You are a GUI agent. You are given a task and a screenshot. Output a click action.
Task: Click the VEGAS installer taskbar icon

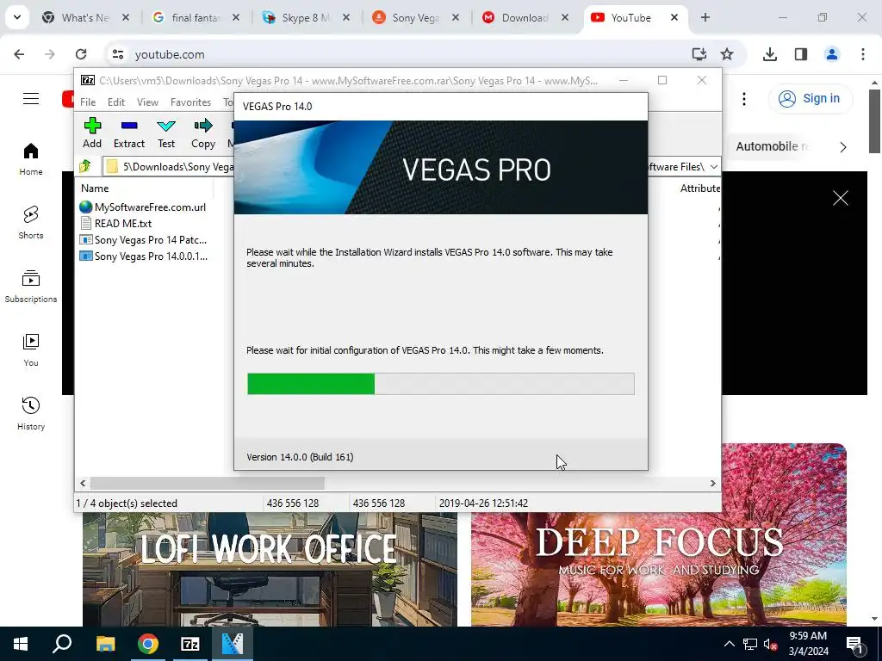click(x=233, y=644)
